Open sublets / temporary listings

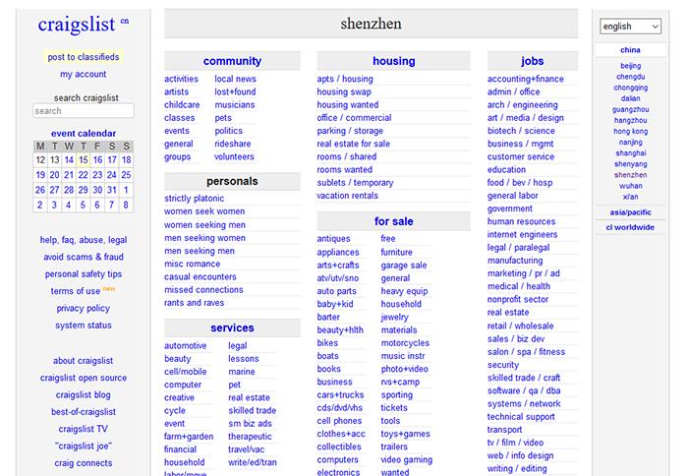355,183
